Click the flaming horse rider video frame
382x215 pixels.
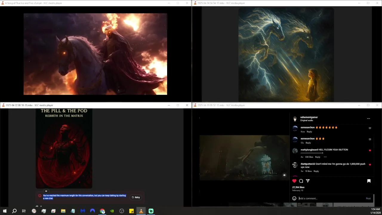(95, 54)
